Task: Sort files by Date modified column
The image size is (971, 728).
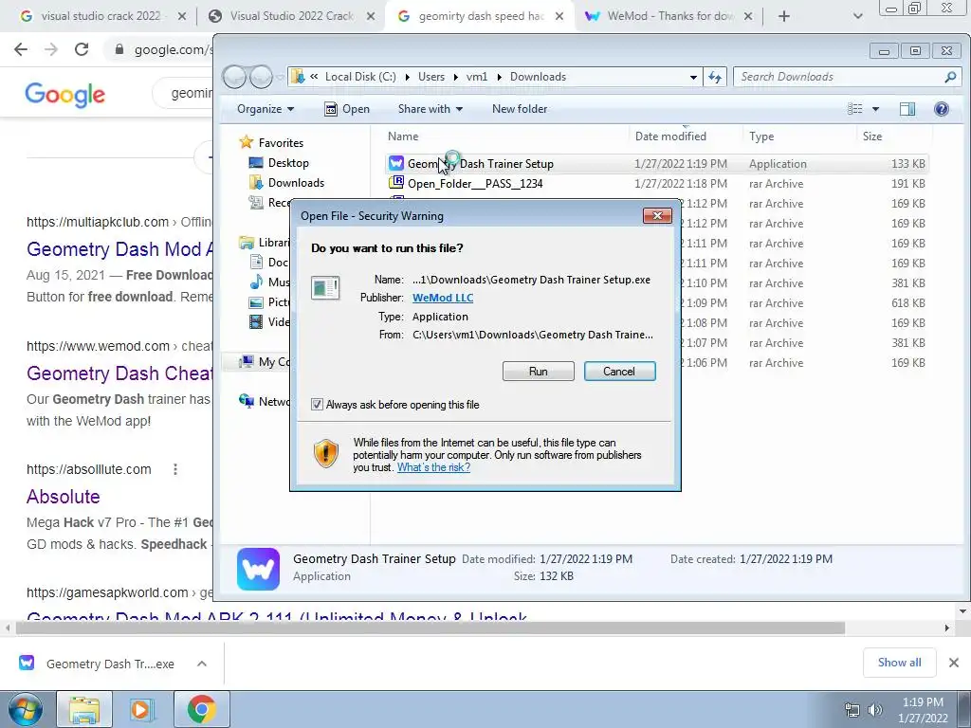Action: click(x=670, y=136)
